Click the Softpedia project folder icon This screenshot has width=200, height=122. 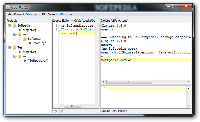coord(14,25)
